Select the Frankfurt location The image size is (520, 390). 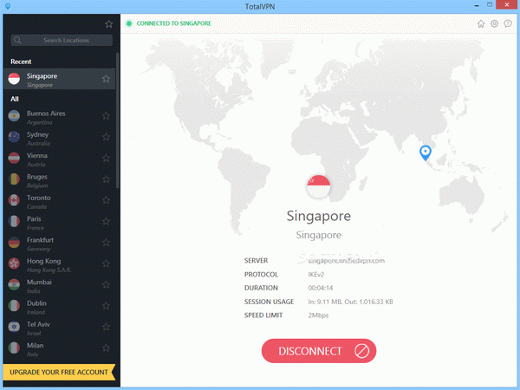tap(59, 243)
